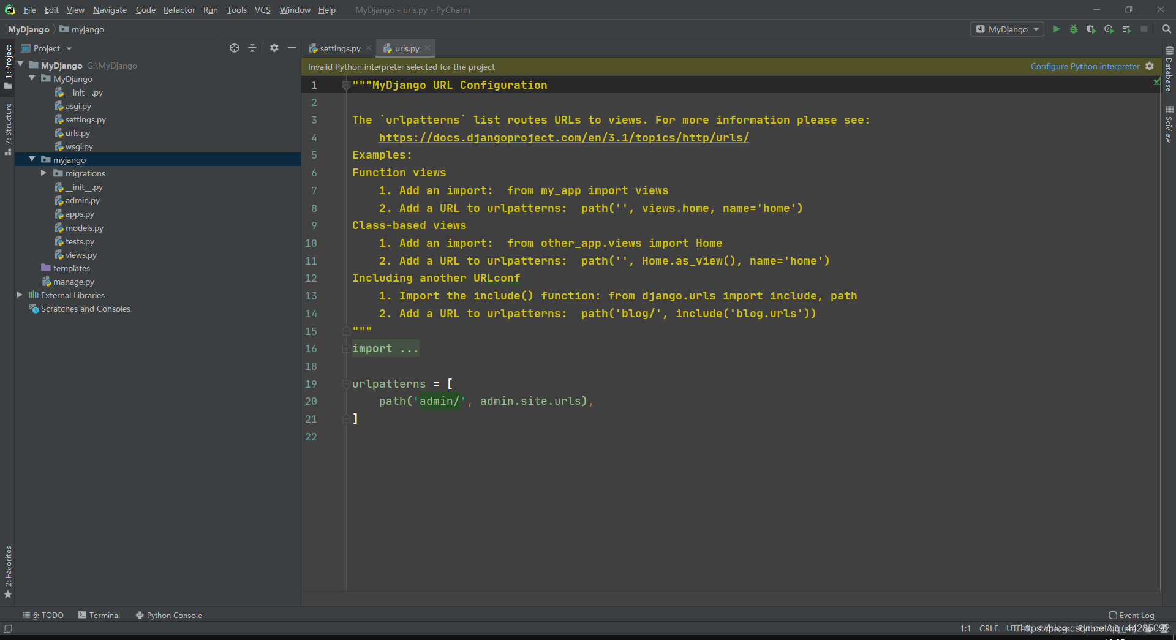1176x640 pixels.
Task: Click the locate/scroll from source icon
Action: (235, 48)
